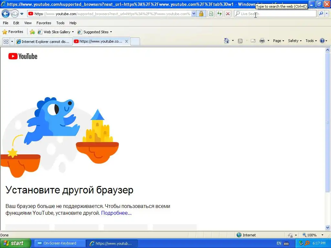331x248 pixels.
Task: Open Tools menu on command bar
Action: click(x=311, y=41)
